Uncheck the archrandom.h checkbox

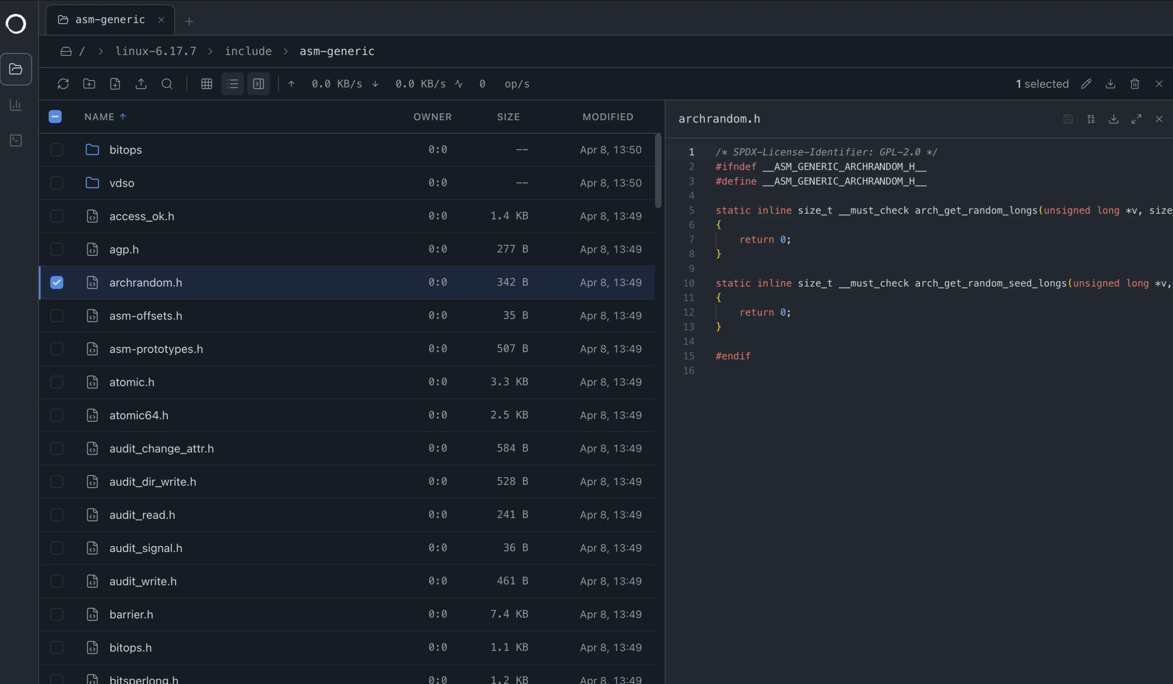pyautogui.click(x=57, y=282)
